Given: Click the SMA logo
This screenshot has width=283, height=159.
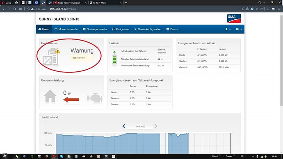Looking at the screenshot, I should tap(234, 18).
